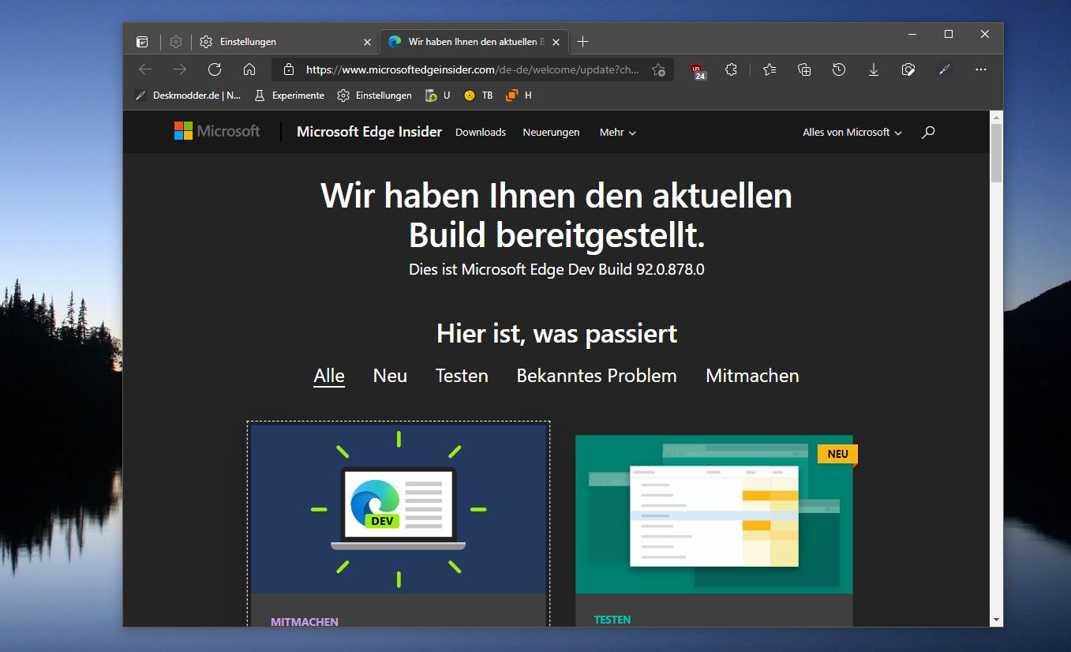Select the Bekanntes Problem filter tab
Screen dimensions: 1071x652
click(597, 376)
